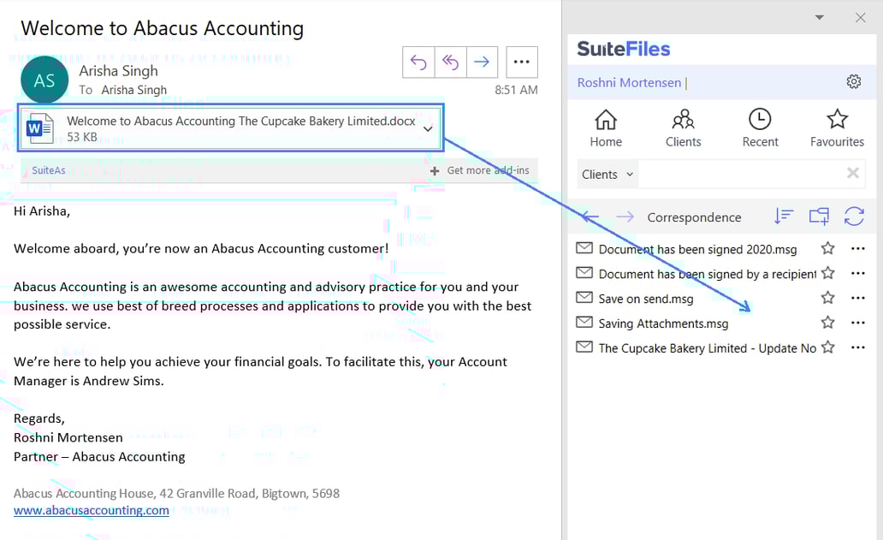Open the www.abacusaccounting.com link
883x540 pixels.
point(91,510)
